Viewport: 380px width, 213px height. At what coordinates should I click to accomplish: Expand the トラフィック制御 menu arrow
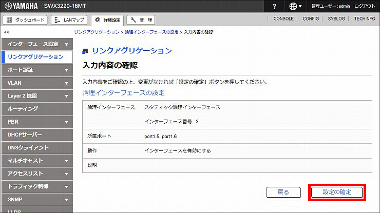tap(66, 187)
